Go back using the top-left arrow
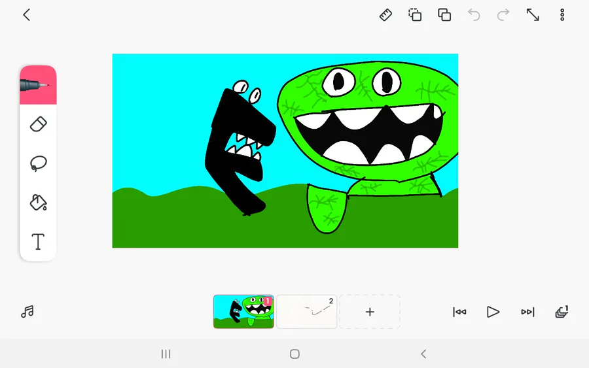The width and height of the screenshot is (589, 368). point(26,15)
